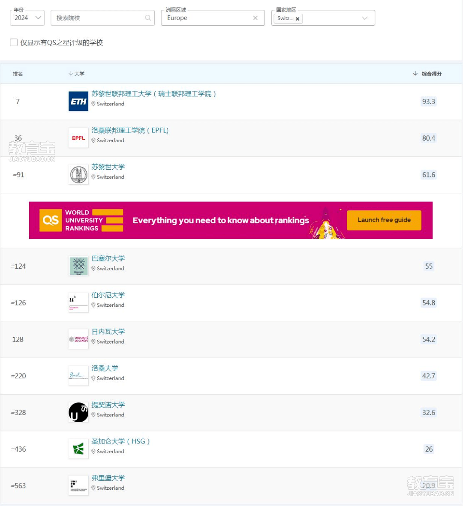This screenshot has height=506, width=463.
Task: Toggle show only QS Stars rated schools checkbox
Action: coord(14,42)
